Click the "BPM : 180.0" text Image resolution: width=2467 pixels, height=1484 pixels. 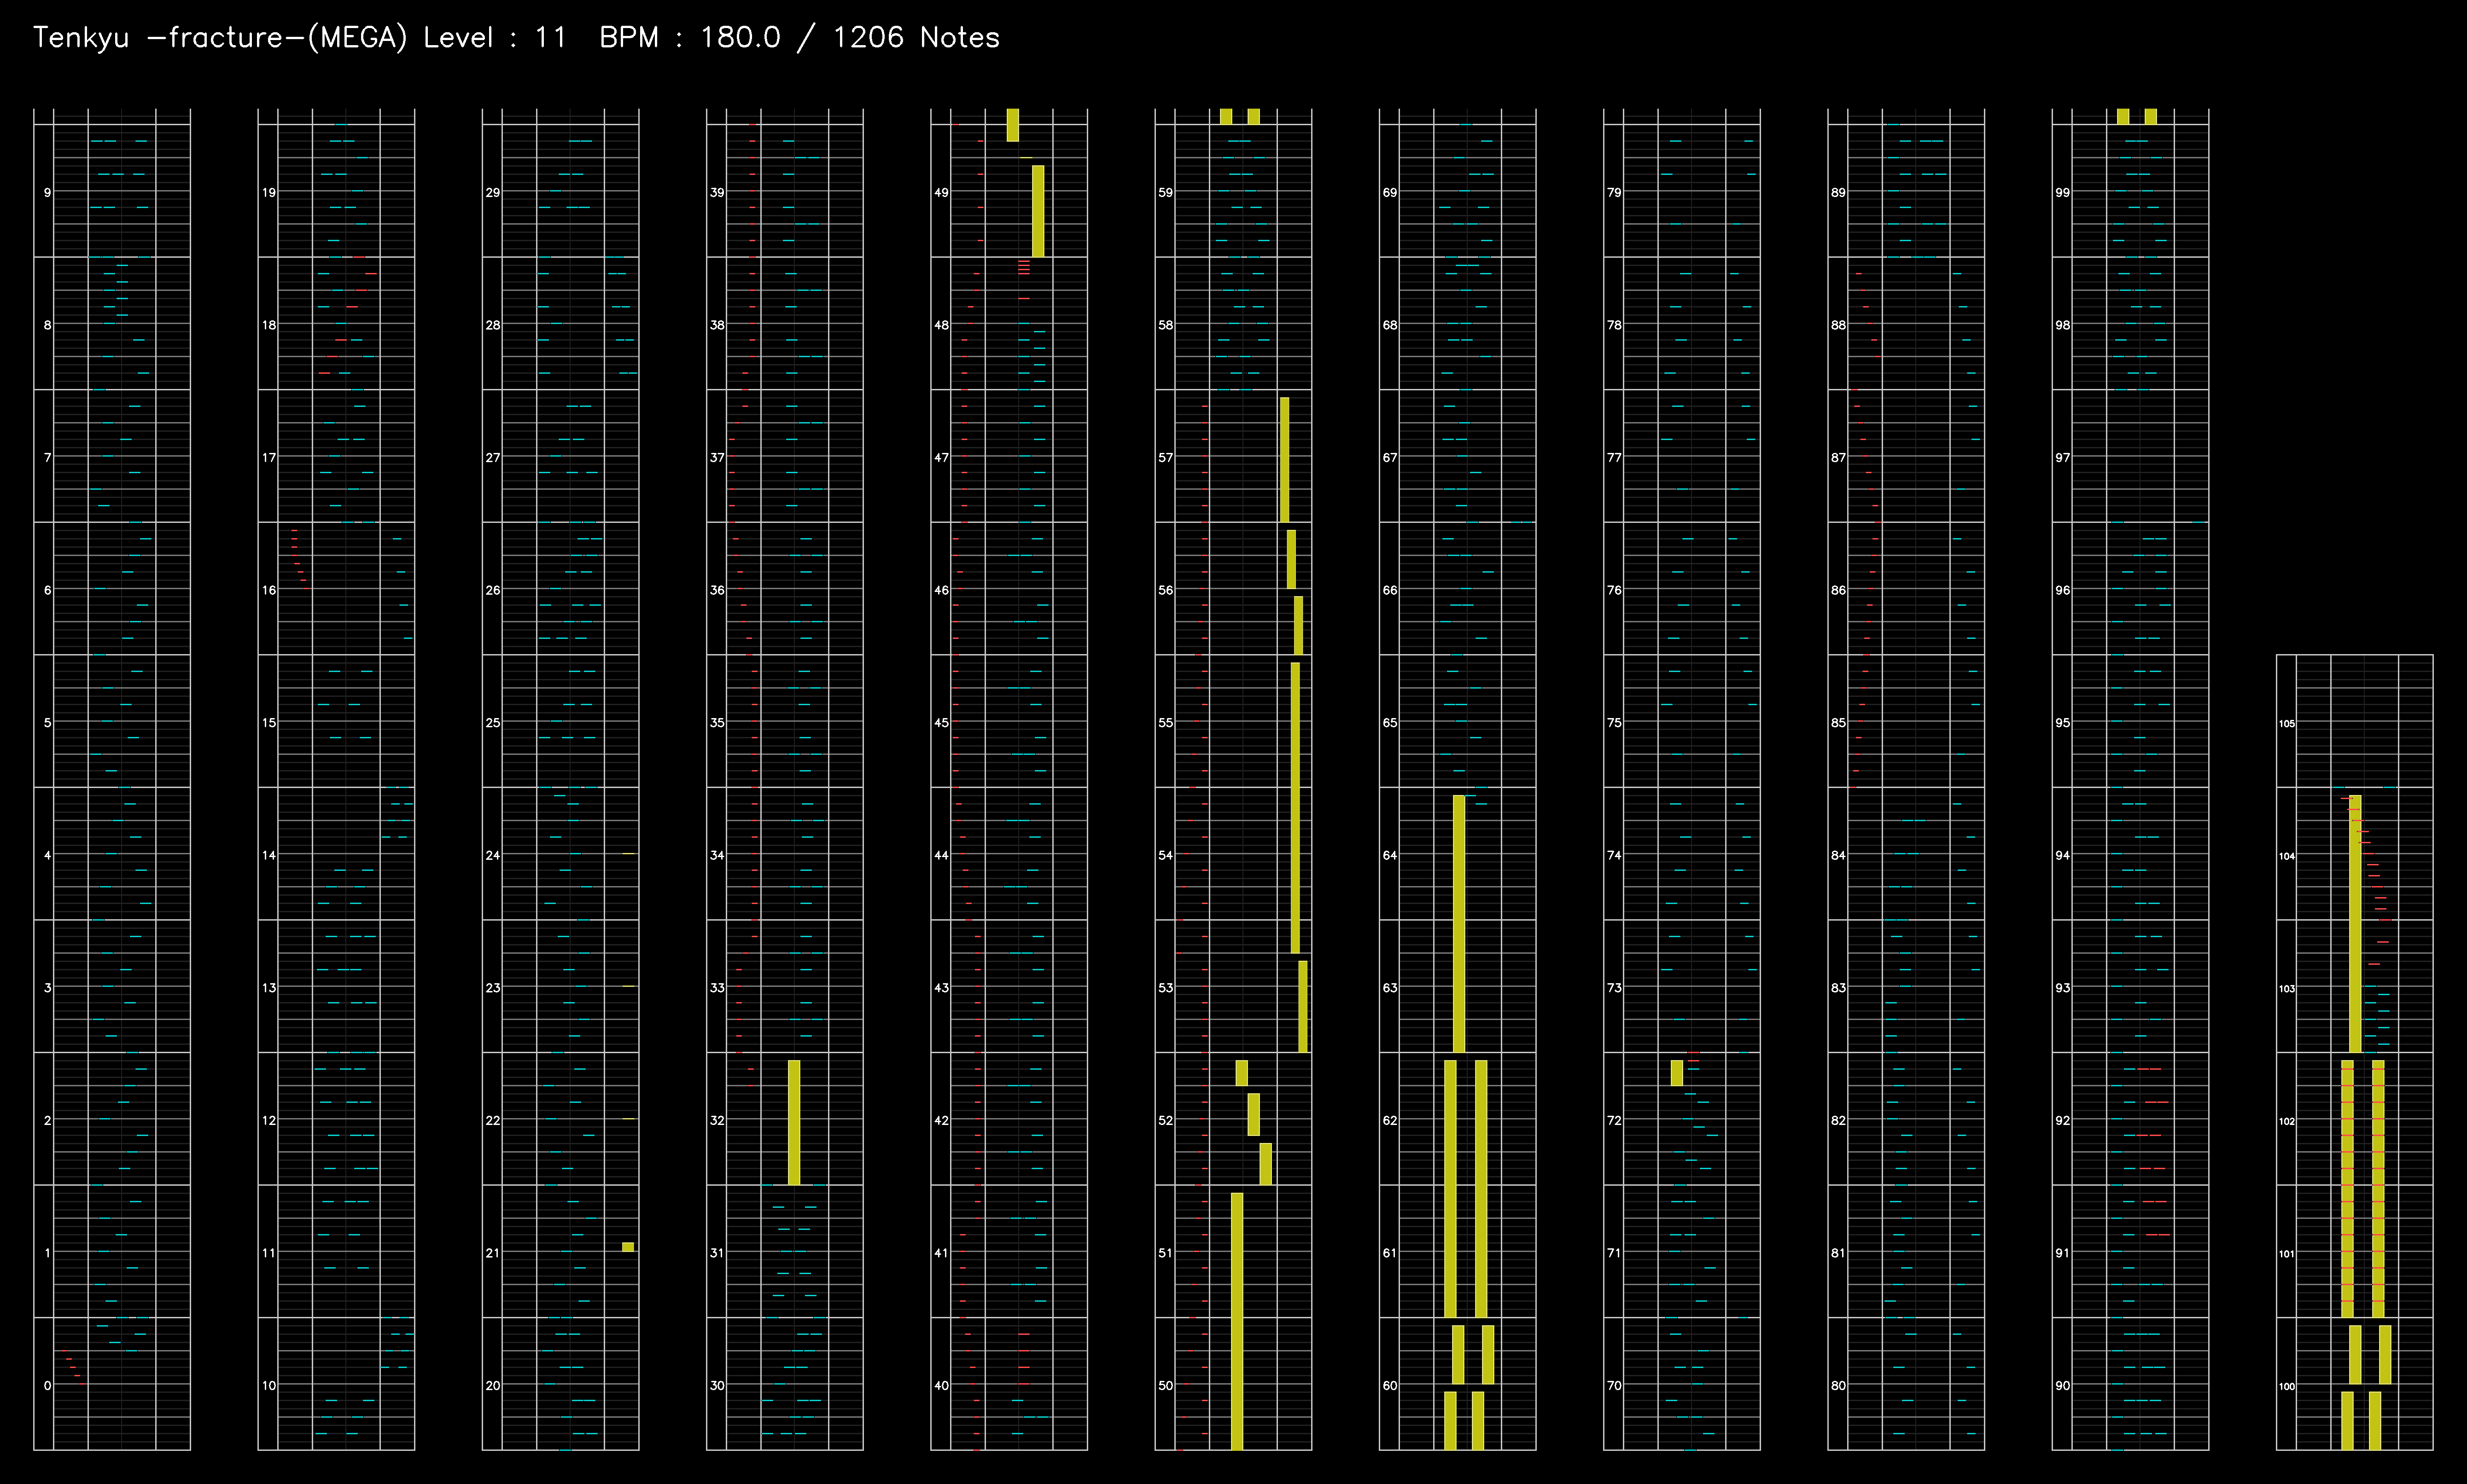tap(689, 38)
